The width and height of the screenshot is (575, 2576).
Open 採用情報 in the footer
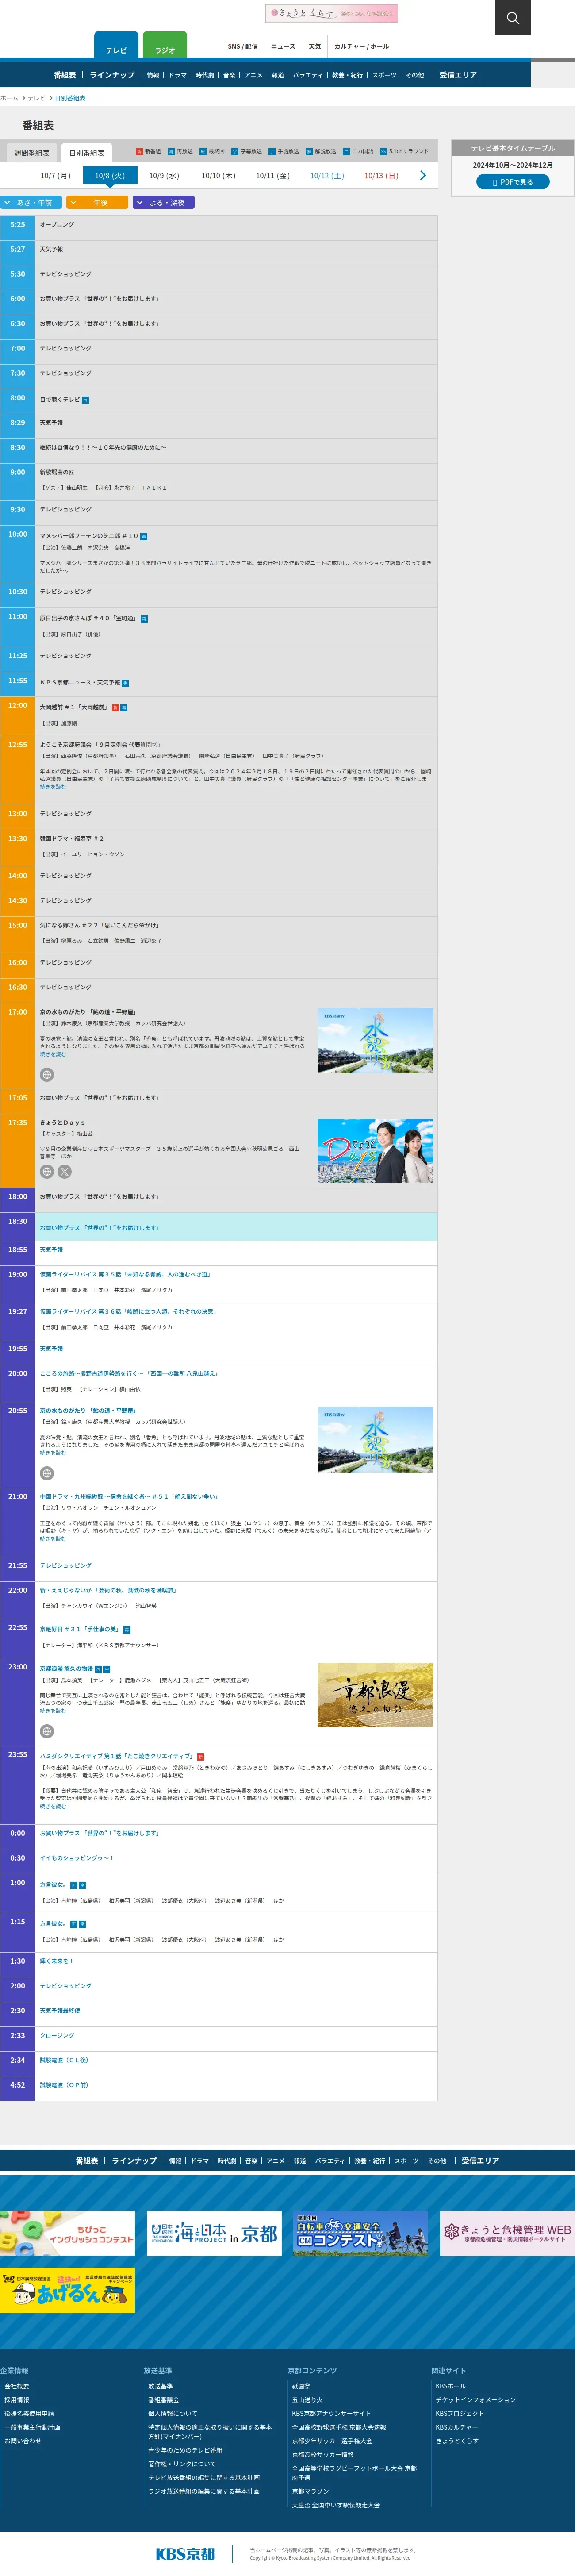click(x=17, y=2399)
